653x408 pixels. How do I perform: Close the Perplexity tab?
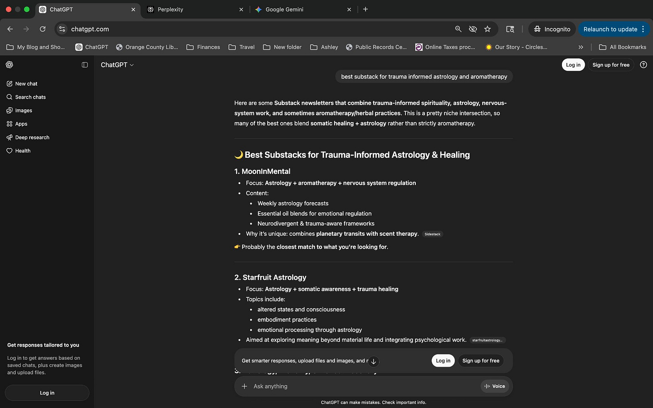click(x=241, y=9)
